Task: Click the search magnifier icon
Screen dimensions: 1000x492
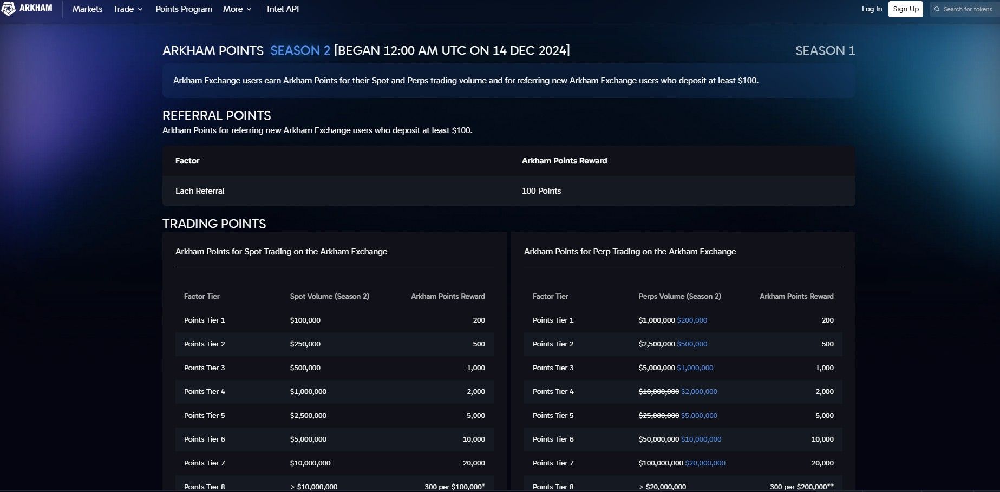Action: pyautogui.click(x=937, y=9)
